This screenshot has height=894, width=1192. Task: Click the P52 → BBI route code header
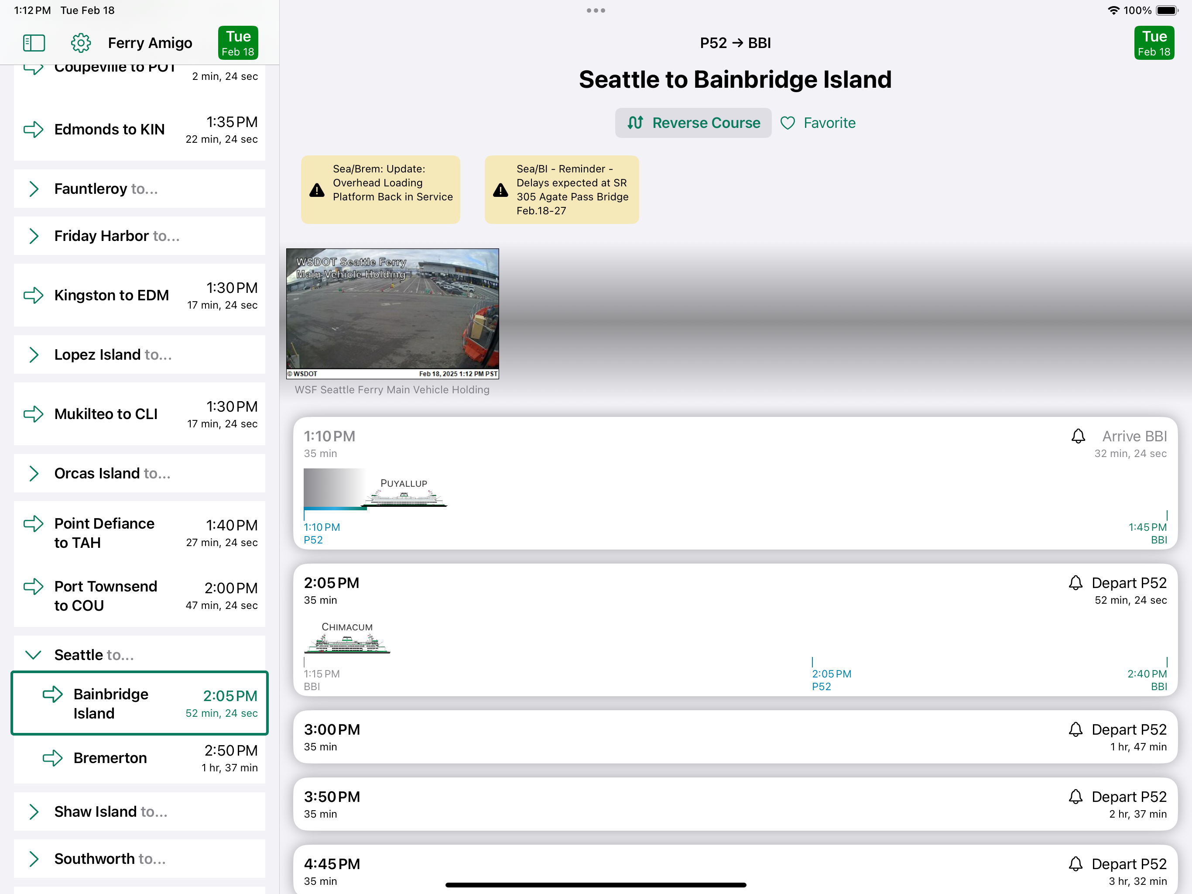point(735,43)
